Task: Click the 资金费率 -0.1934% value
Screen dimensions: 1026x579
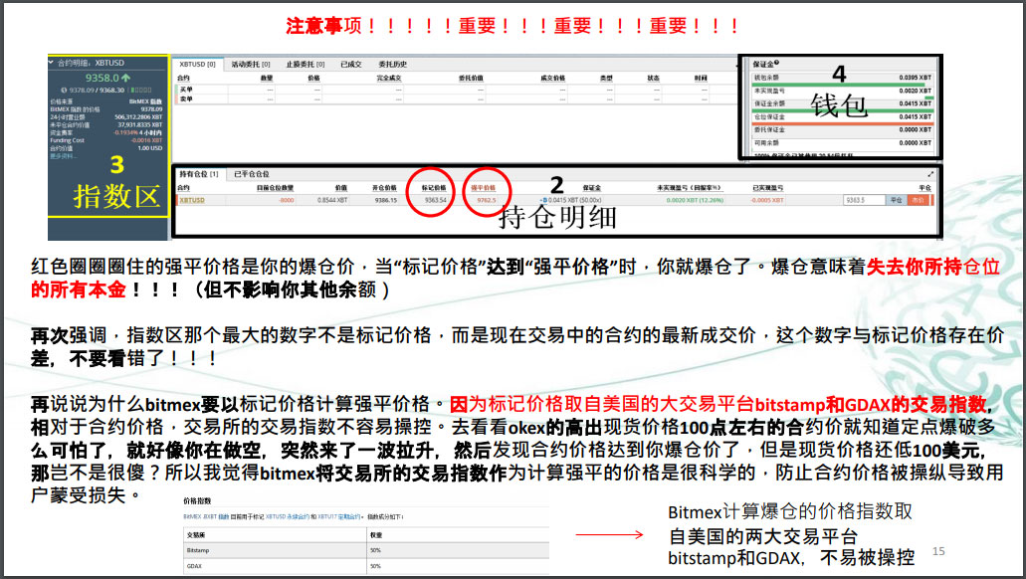Action: click(125, 132)
